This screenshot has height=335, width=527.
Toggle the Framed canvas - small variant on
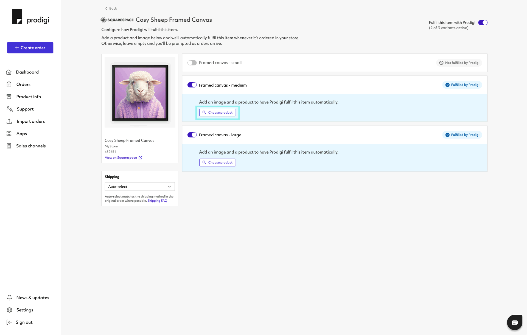pyautogui.click(x=192, y=63)
